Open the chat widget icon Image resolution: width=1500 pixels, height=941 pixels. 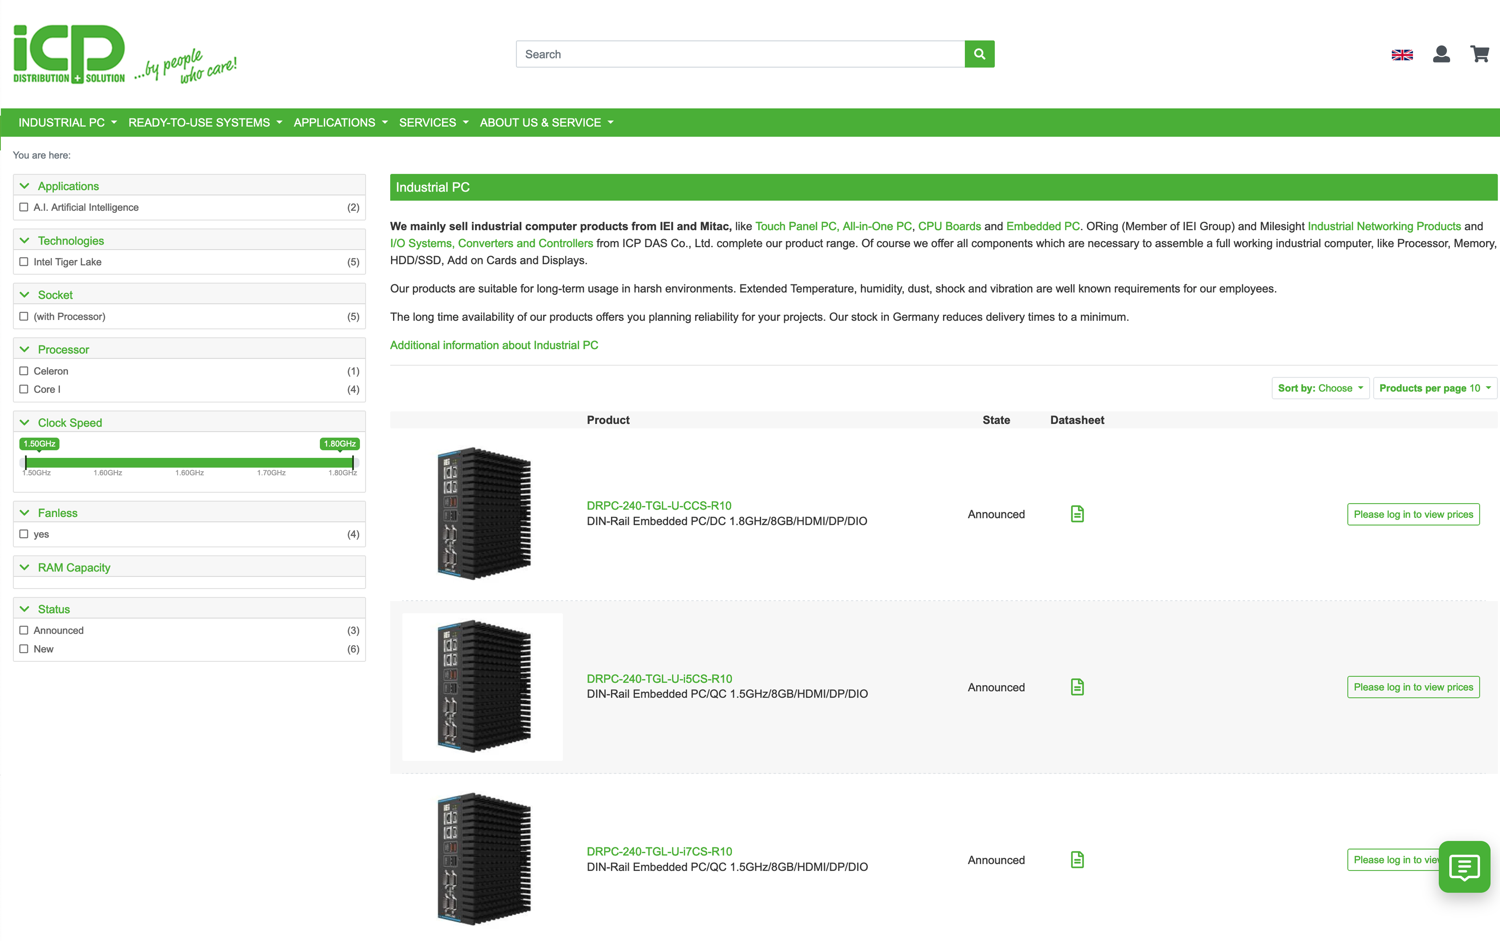pos(1464,866)
